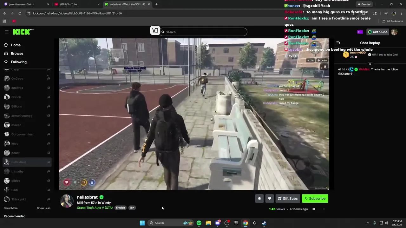Collapse the Chat Replay panel
The height and width of the screenshot is (228, 406).
[338, 43]
